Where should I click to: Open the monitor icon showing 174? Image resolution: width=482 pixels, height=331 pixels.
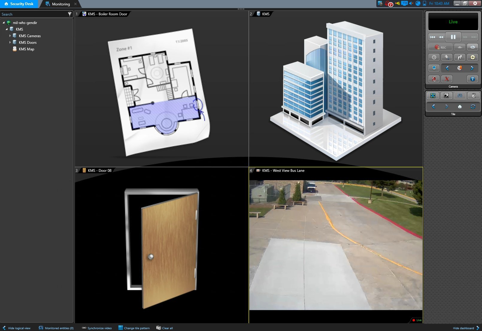[x=404, y=3]
